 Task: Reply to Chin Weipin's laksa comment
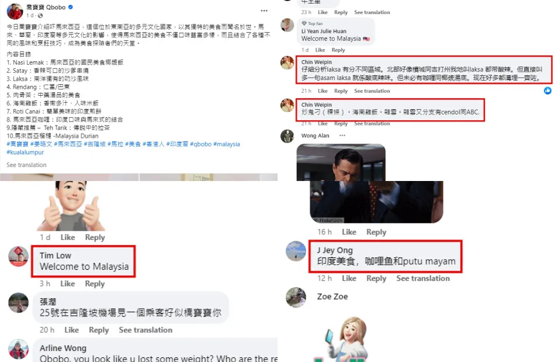point(341,91)
